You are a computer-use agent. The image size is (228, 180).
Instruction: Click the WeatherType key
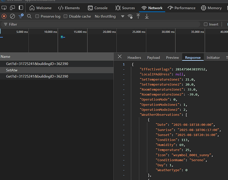point(168,170)
